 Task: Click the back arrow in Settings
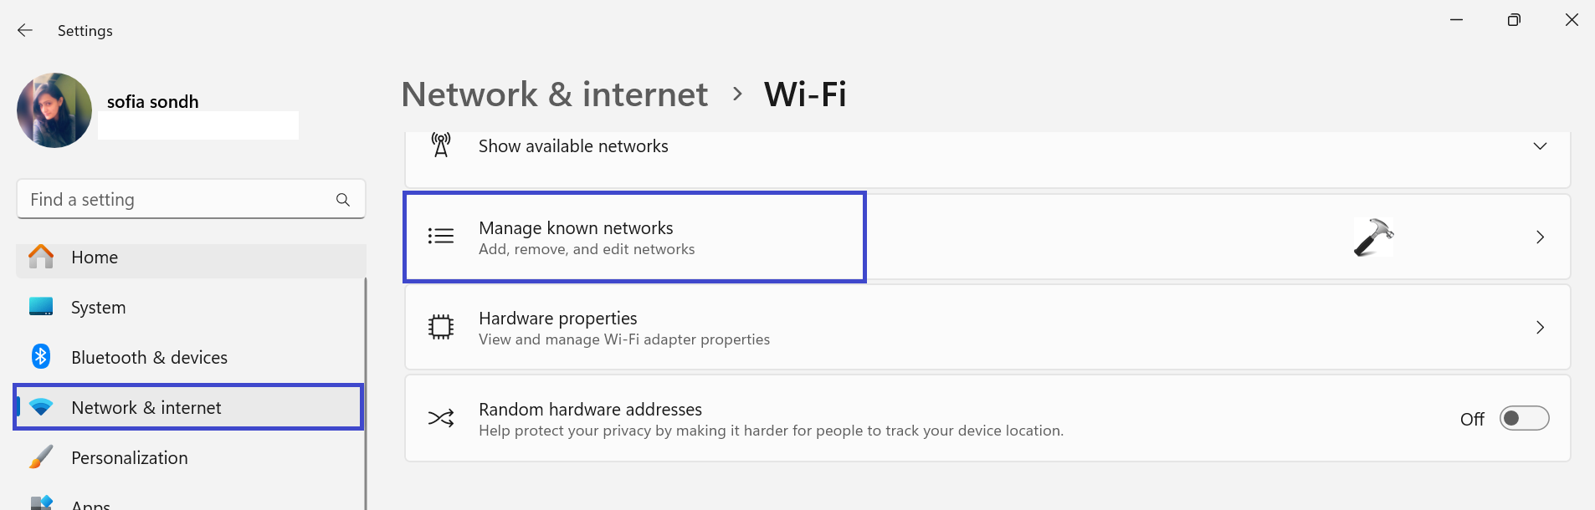click(x=25, y=30)
